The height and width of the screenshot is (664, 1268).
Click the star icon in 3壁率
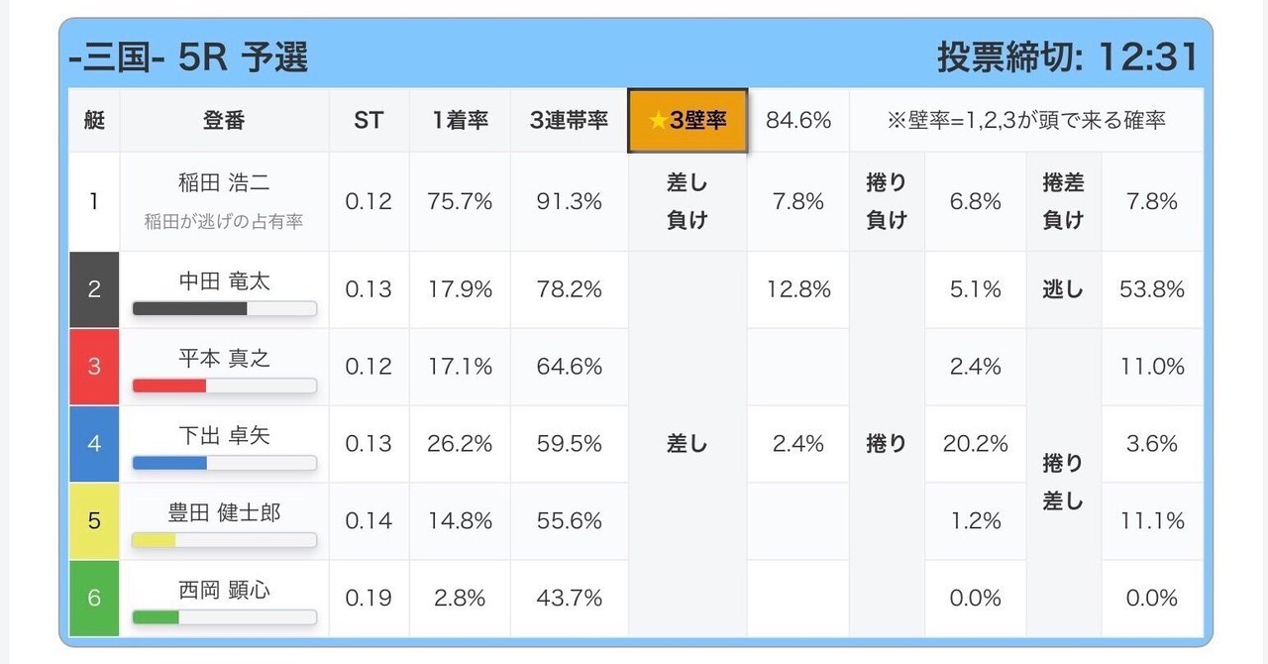pyautogui.click(x=658, y=121)
